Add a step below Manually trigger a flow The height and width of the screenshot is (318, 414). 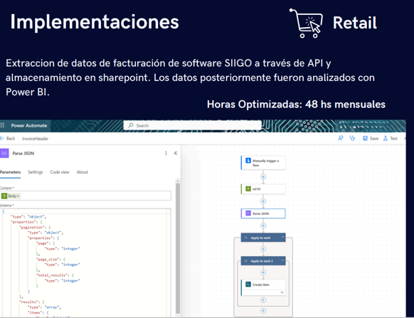pos(263,176)
